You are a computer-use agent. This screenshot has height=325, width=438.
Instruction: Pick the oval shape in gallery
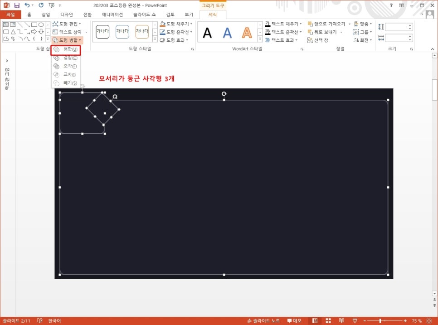[41, 24]
